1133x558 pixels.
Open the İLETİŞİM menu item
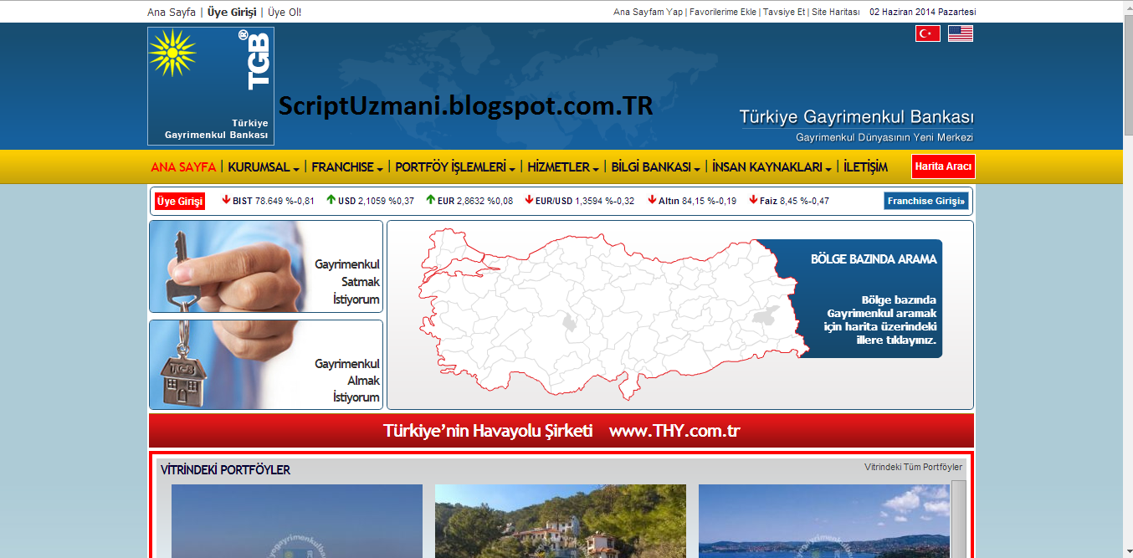pyautogui.click(x=865, y=166)
